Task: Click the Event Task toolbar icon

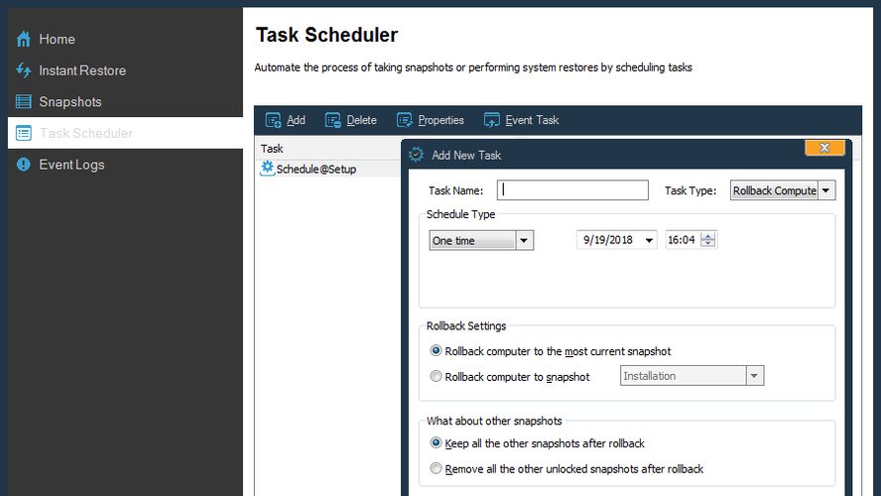Action: tap(492, 120)
